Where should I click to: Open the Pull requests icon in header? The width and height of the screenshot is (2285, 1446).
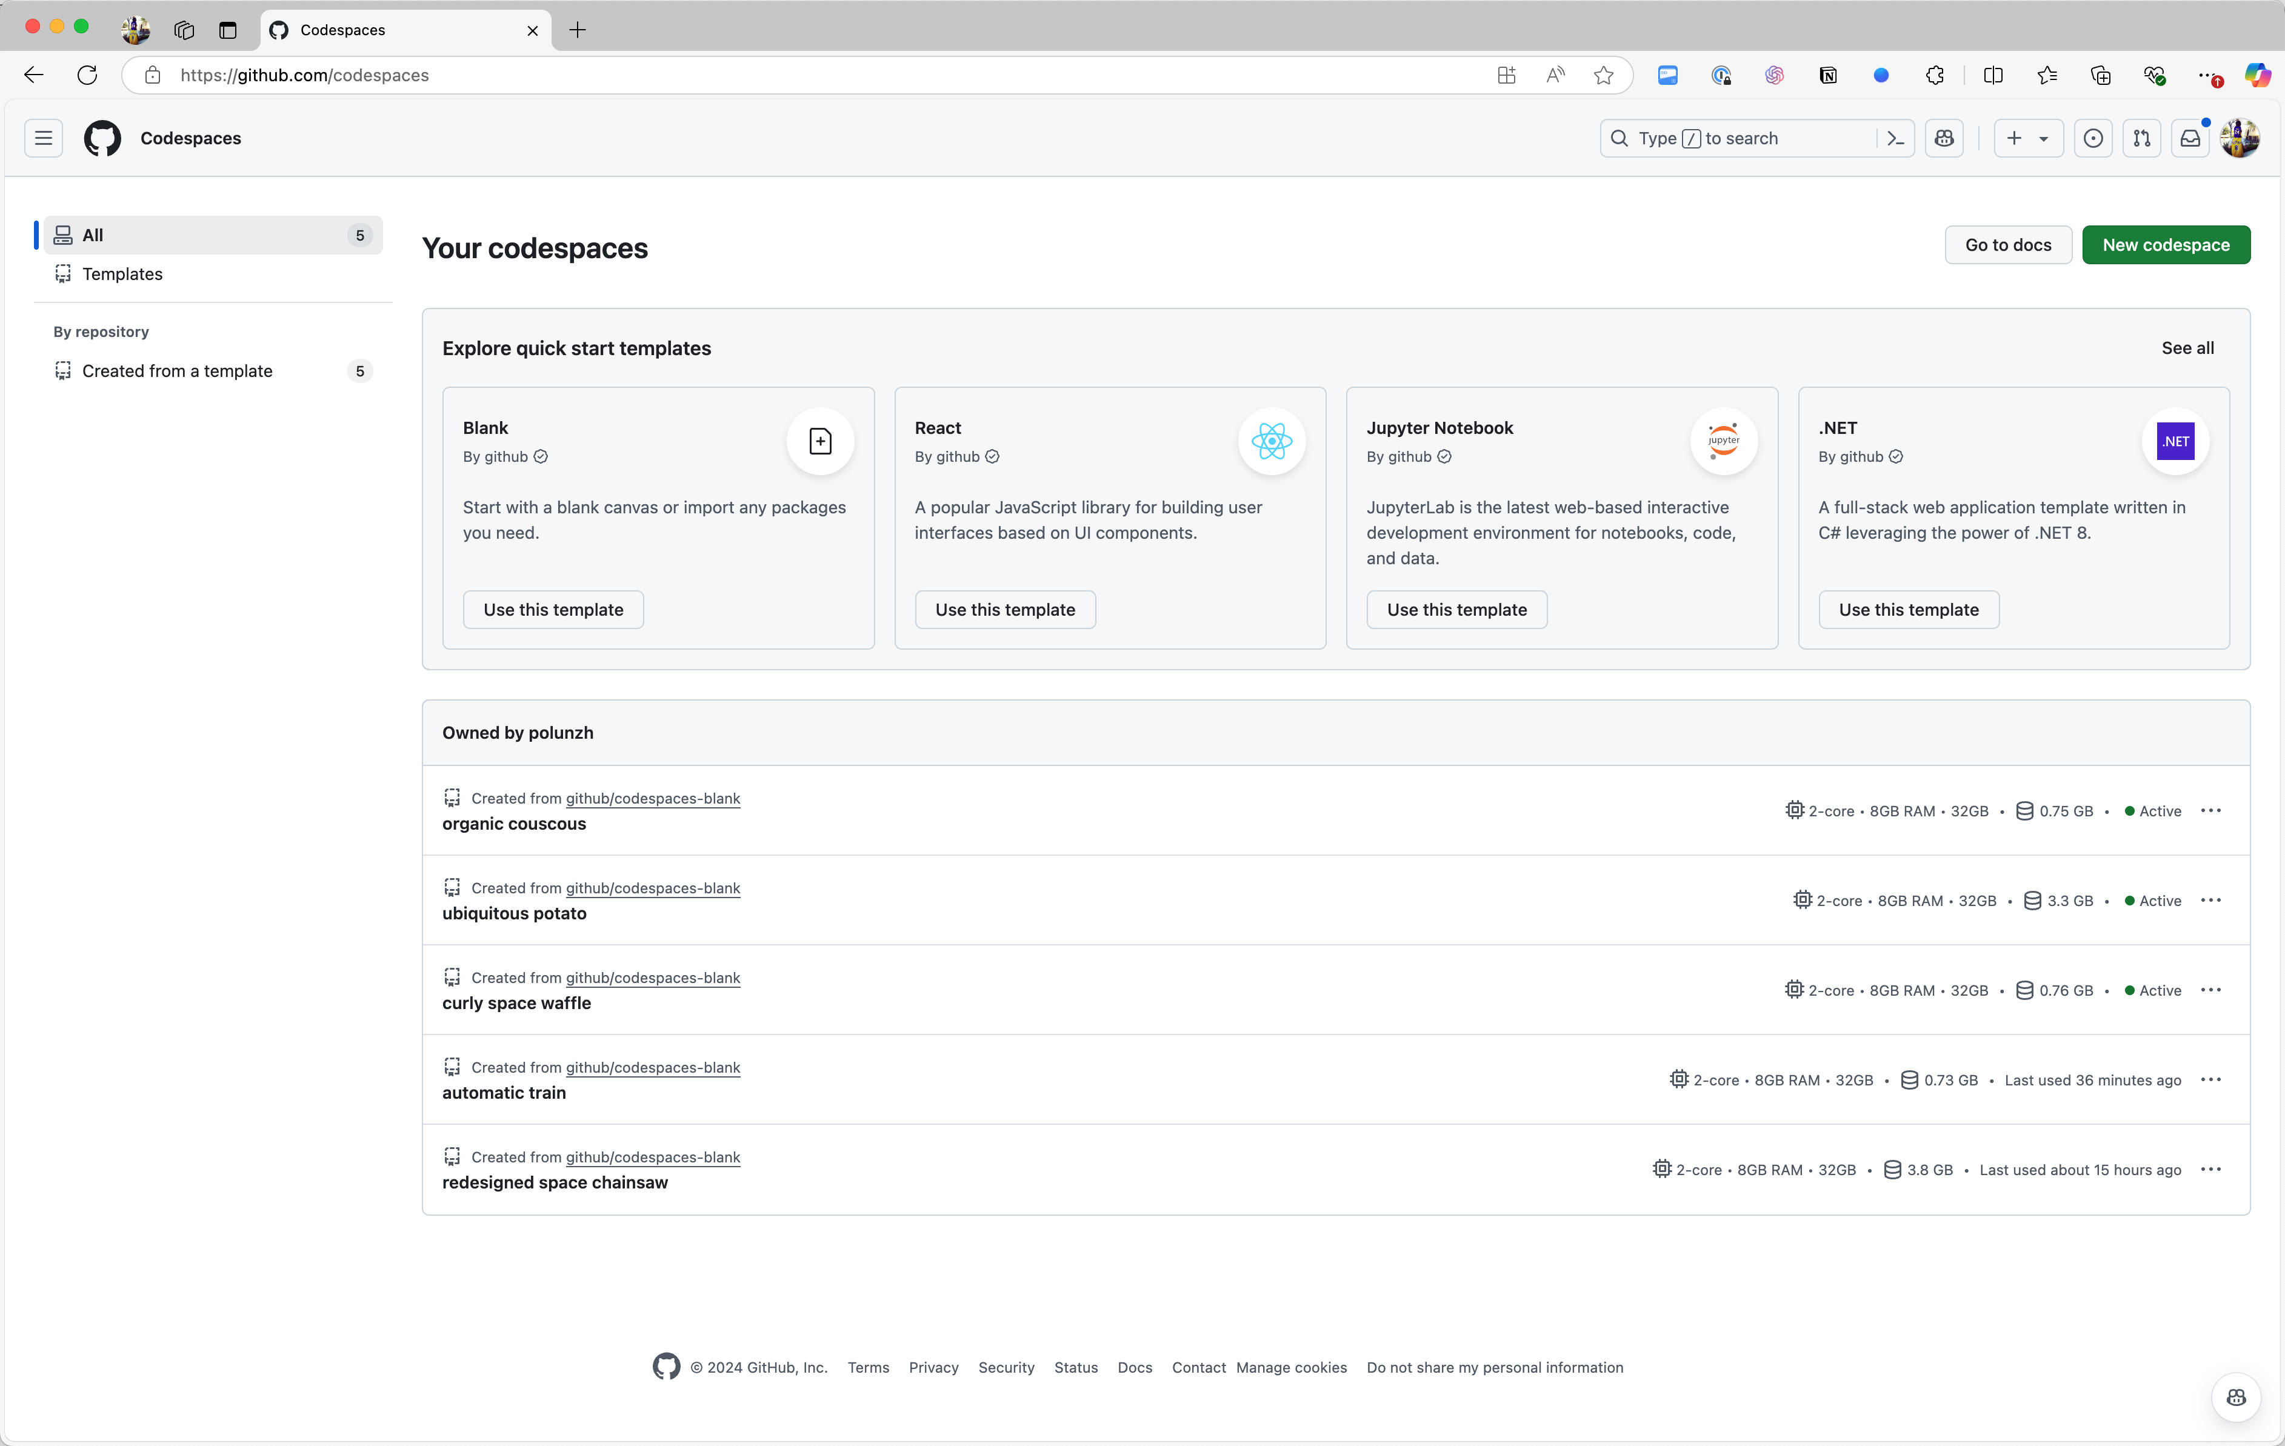(x=2142, y=139)
